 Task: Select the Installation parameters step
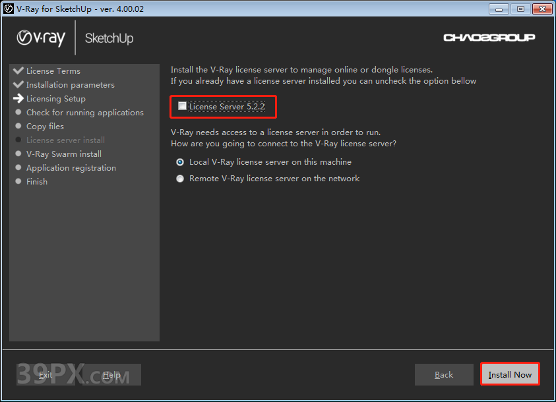[70, 84]
